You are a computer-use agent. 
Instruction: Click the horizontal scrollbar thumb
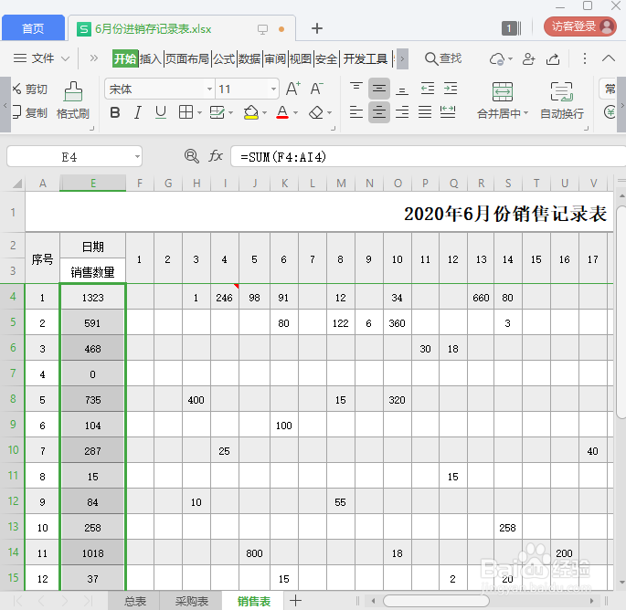point(436,601)
